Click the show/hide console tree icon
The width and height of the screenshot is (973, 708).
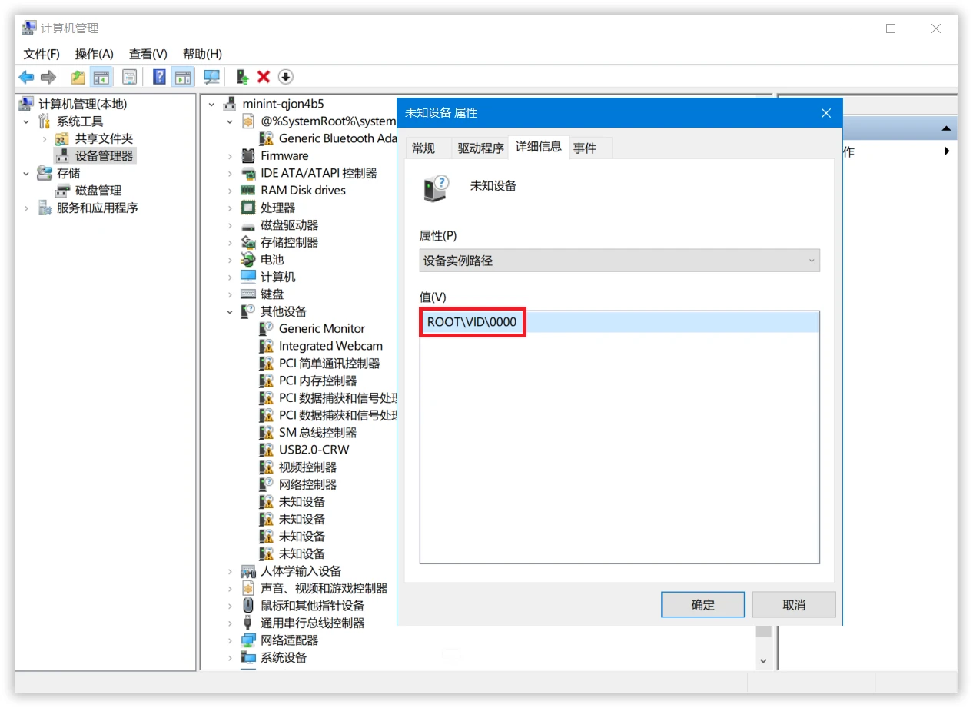103,76
